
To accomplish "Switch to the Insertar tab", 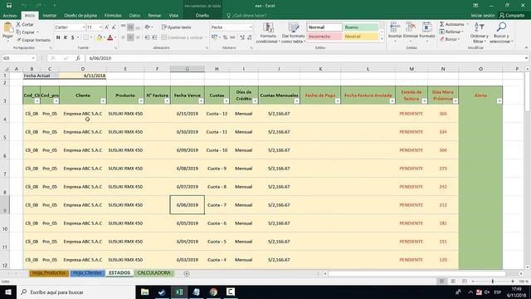I will pyautogui.click(x=50, y=16).
